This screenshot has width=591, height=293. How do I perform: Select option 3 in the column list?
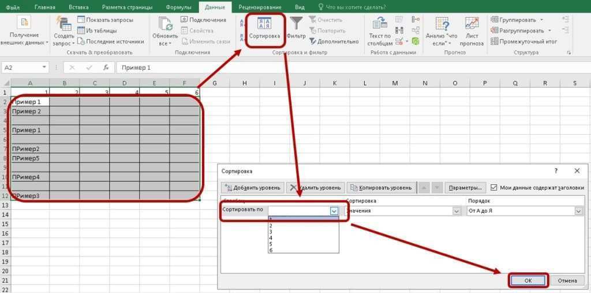point(271,232)
